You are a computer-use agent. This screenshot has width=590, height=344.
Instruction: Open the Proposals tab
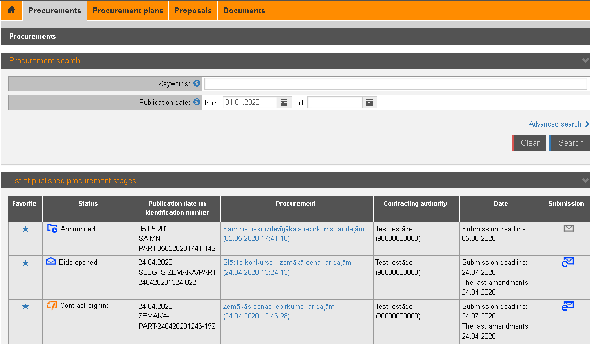[193, 11]
